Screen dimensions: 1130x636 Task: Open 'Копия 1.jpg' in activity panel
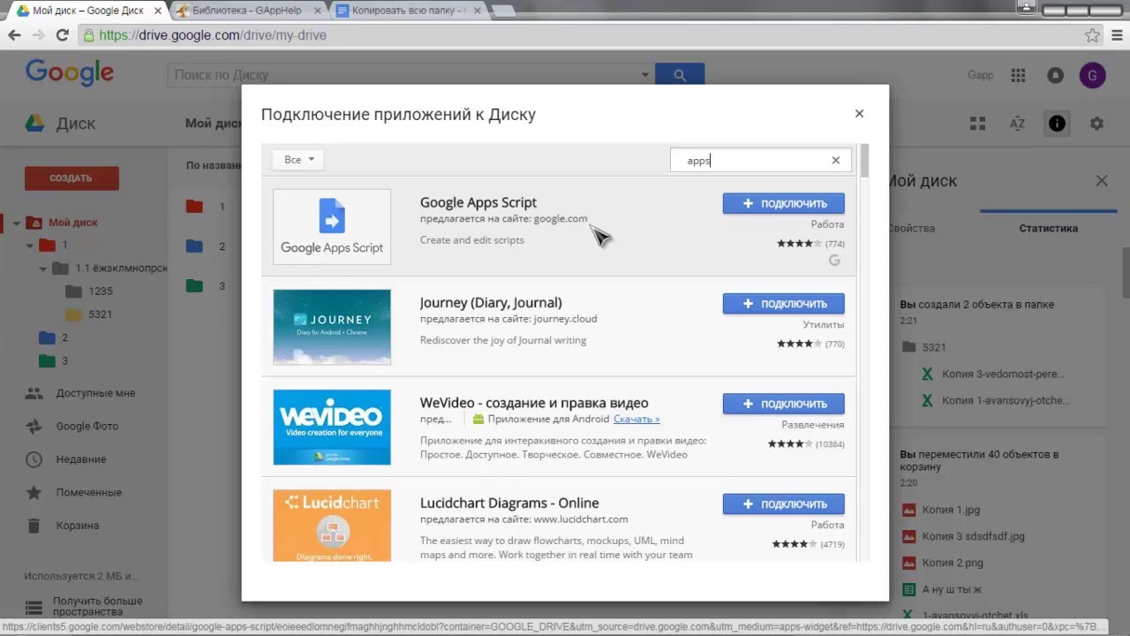click(x=950, y=510)
